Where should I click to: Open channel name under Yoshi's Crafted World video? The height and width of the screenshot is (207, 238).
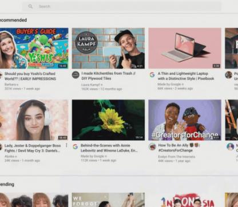(x=10, y=84)
